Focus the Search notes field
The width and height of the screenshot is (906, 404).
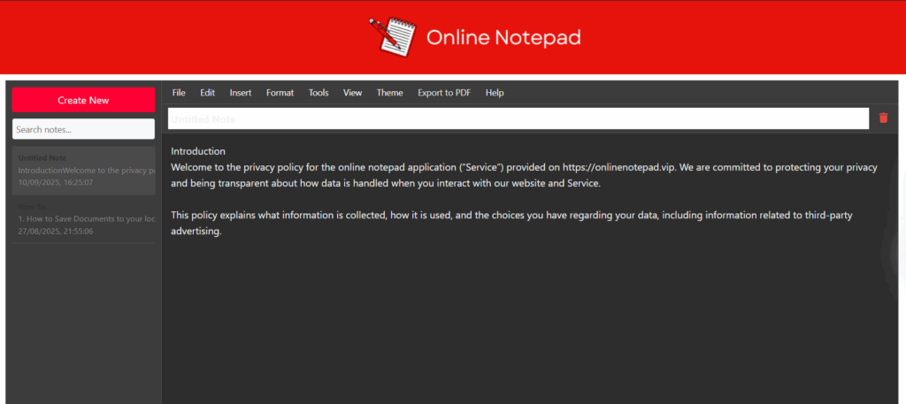(x=83, y=129)
